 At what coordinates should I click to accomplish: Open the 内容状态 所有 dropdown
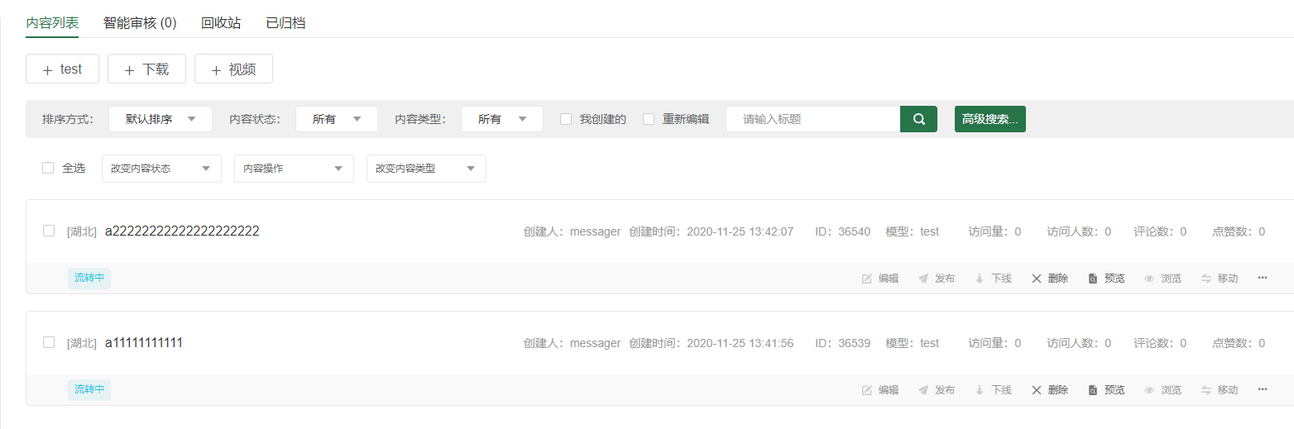[x=337, y=119]
